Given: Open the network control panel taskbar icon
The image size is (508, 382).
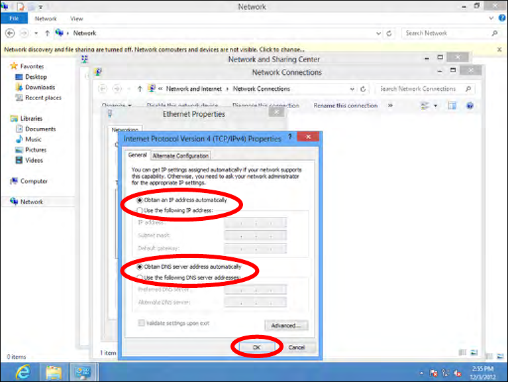Looking at the screenshot, I should tap(83, 372).
